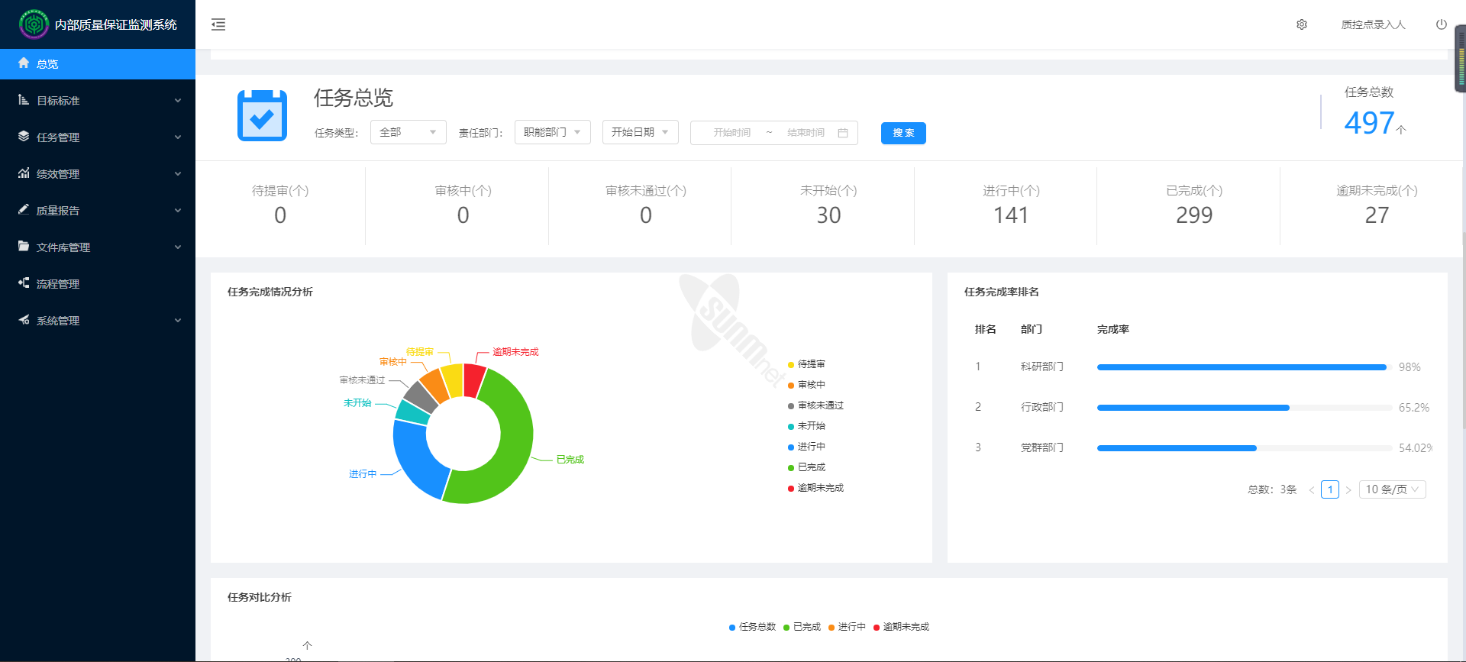
Task: Click the power logout icon
Action: [1441, 24]
